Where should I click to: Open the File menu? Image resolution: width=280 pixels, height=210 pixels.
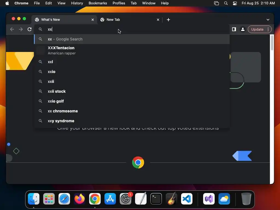[x=37, y=3]
